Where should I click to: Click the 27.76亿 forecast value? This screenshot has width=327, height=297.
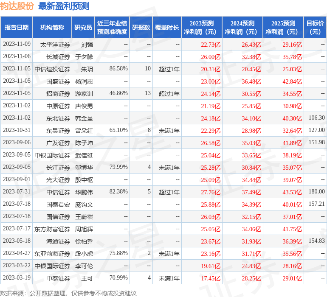pos(211,192)
